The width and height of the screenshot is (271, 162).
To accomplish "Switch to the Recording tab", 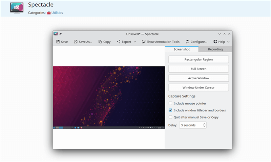I will tap(215, 49).
